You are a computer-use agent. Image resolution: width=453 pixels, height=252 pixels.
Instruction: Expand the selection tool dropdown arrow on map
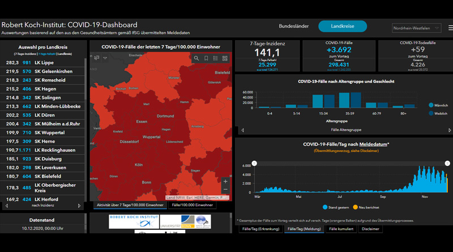105,58
